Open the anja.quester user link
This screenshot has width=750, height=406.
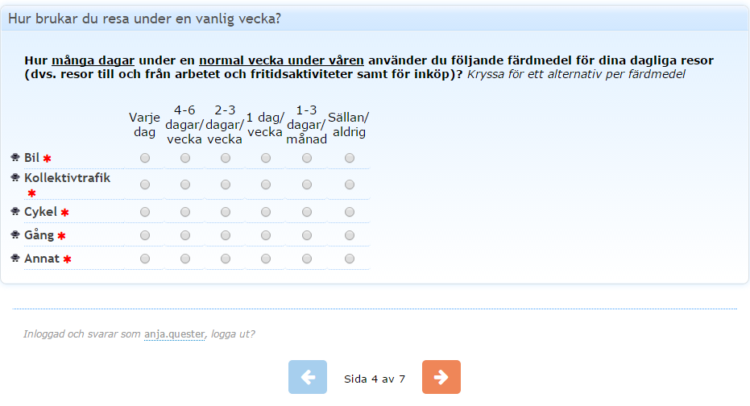(175, 333)
